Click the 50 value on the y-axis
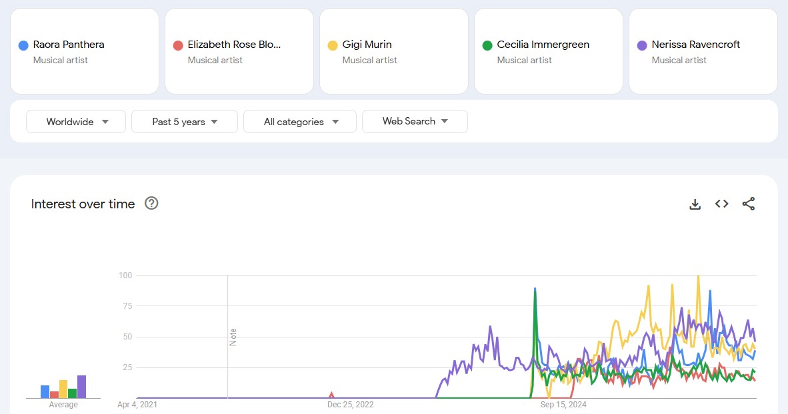Image resolution: width=788 pixels, height=414 pixels. tap(127, 337)
